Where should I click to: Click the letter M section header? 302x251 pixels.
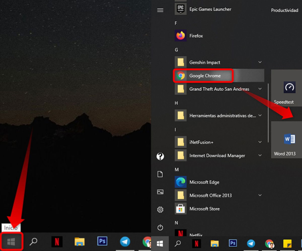tap(176, 170)
